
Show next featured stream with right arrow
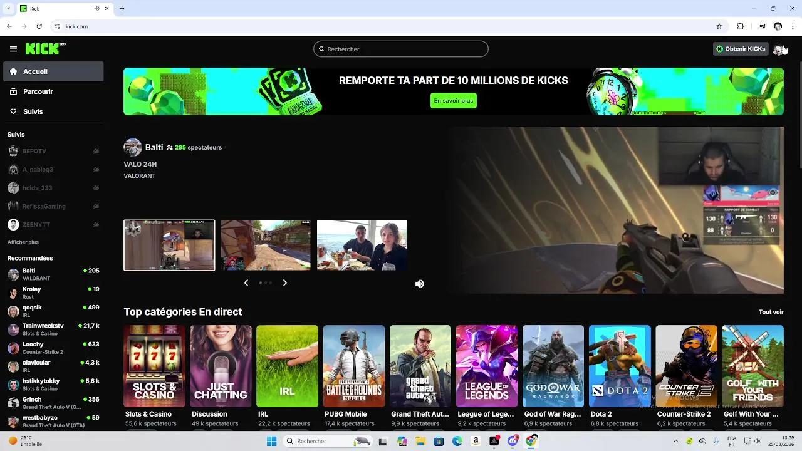coord(285,283)
